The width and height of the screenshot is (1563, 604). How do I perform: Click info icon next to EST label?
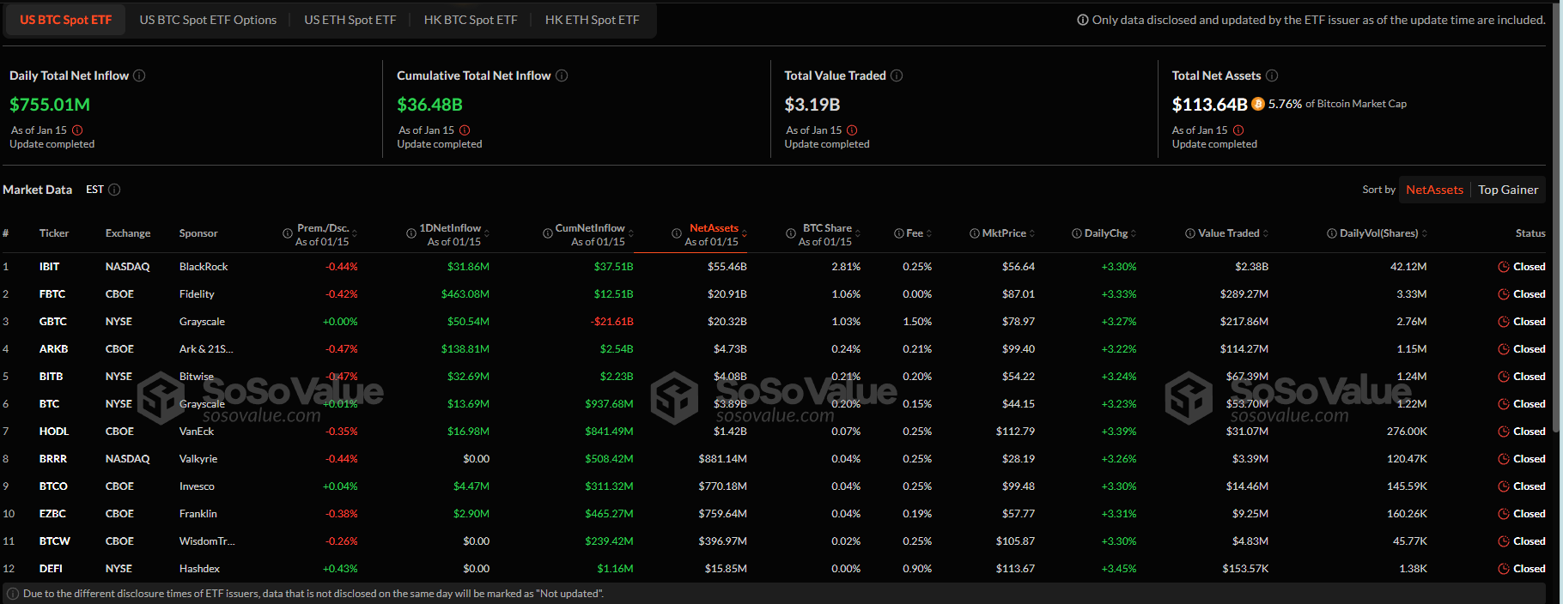tap(114, 190)
